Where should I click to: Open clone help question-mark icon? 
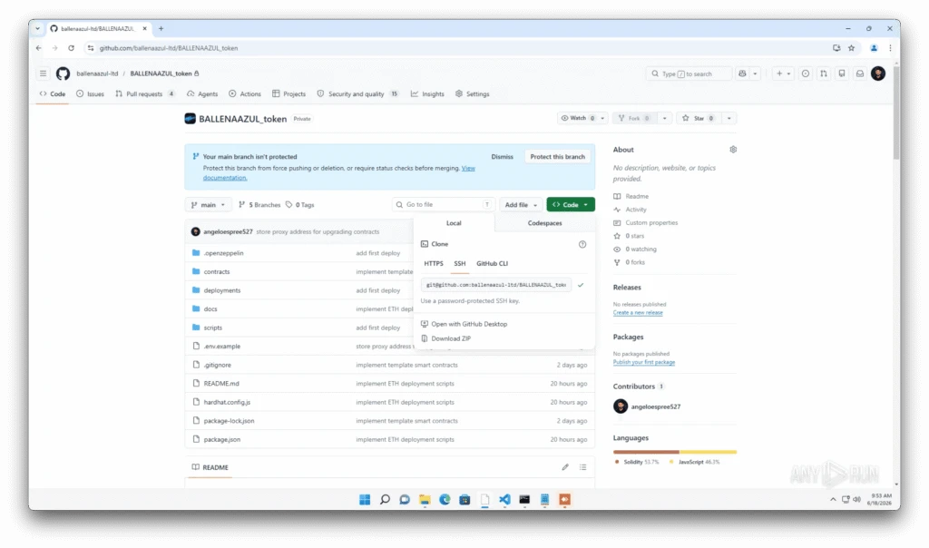point(582,244)
